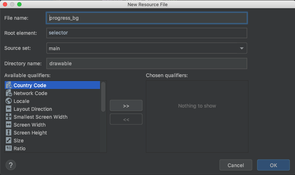Click the qualifiers list scrollbar
The image size is (295, 175).
click(103, 97)
